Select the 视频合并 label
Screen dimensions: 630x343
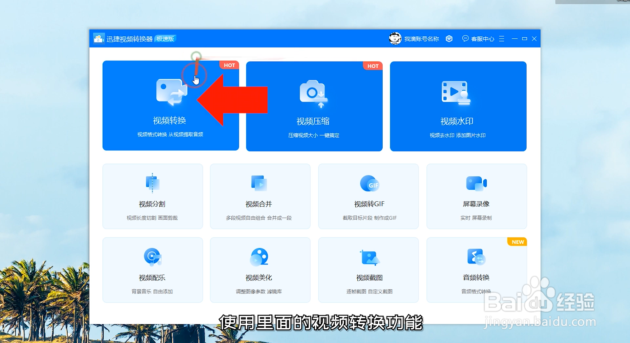click(x=259, y=204)
